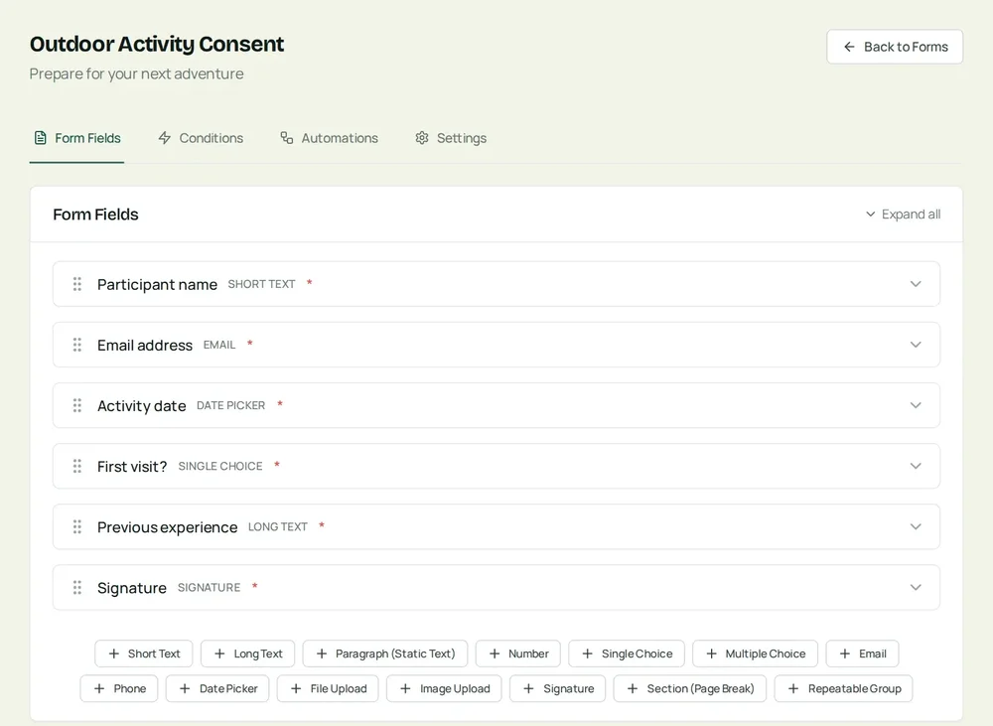Click the drag handle for Signature field
This screenshot has width=993, height=726.
77,587
